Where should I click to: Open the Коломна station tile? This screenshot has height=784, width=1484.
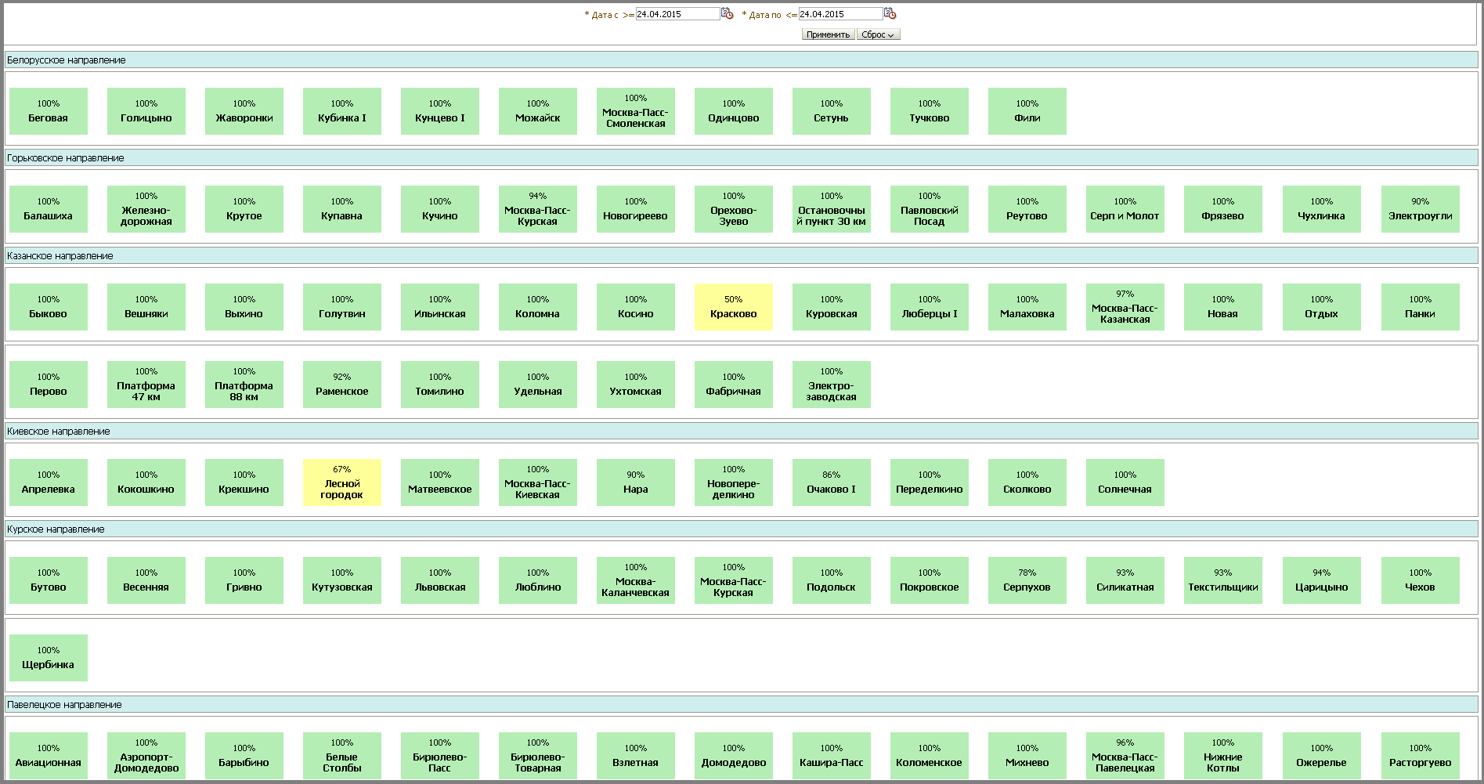click(x=538, y=307)
